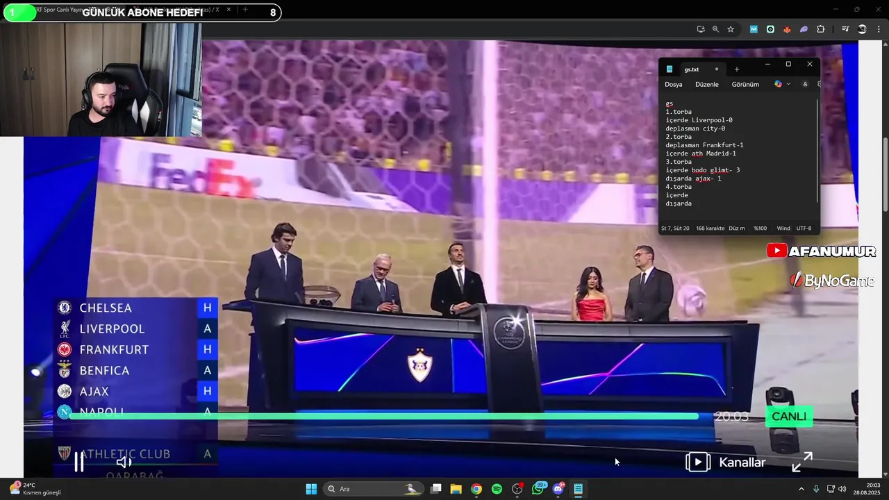Open the teal circular browser extension
The height and width of the screenshot is (500, 889).
(770, 29)
